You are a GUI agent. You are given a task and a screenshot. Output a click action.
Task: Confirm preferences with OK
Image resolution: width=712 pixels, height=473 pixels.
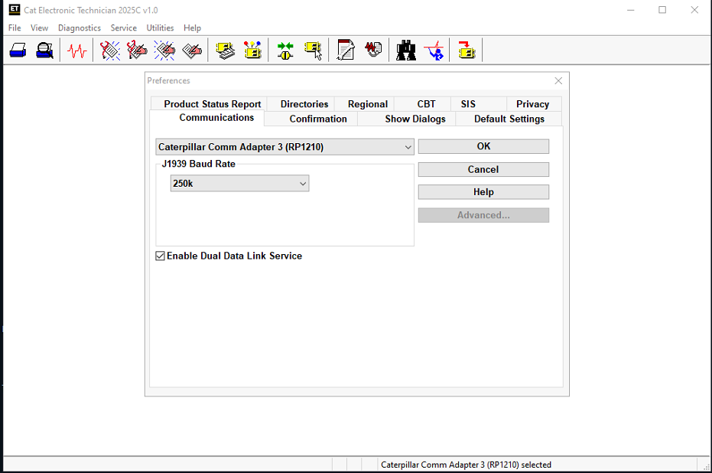(x=483, y=146)
